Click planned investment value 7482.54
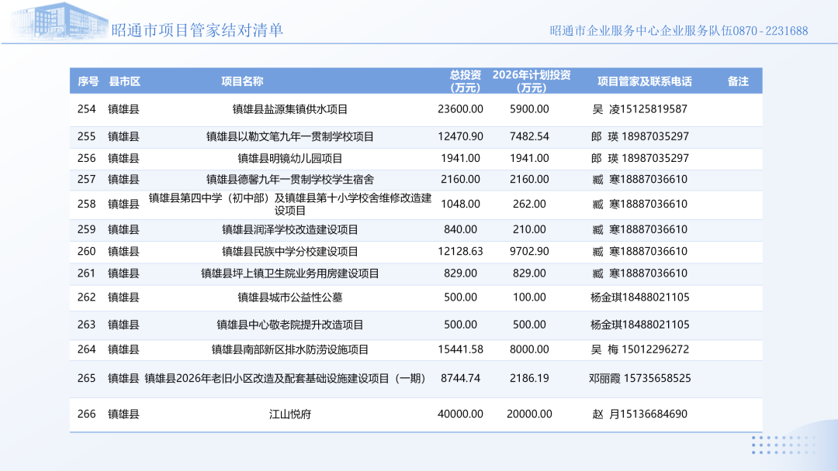This screenshot has height=471, width=838. tap(529, 136)
